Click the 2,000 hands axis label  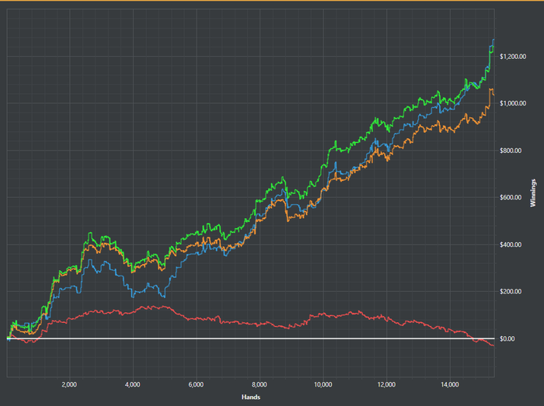tap(69, 384)
